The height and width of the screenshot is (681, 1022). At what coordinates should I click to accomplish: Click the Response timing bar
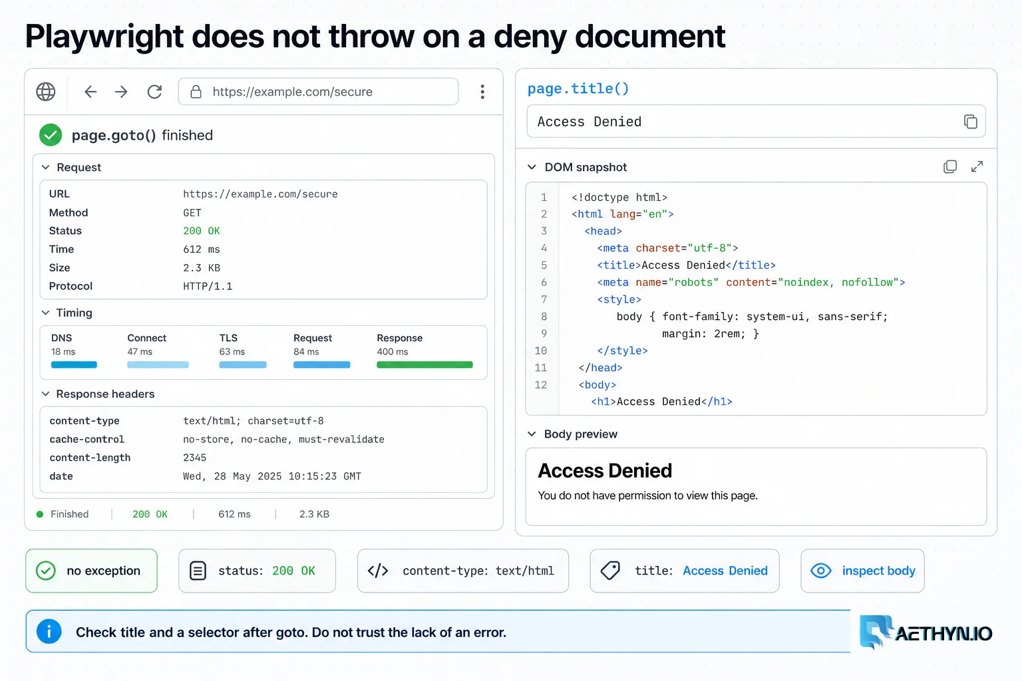pyautogui.click(x=425, y=364)
